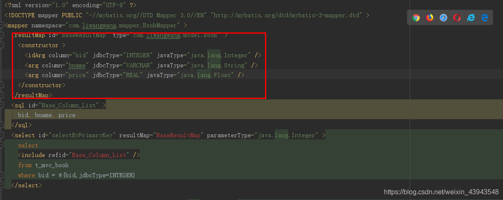Click the REAL jdbcType value
The width and height of the screenshot is (503, 200).
pyautogui.click(x=133, y=75)
